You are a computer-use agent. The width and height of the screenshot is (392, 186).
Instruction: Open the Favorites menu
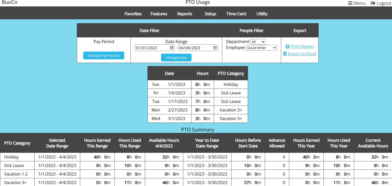133,14
